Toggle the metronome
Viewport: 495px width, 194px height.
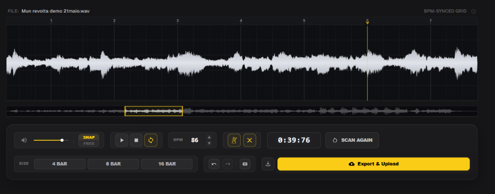pos(234,140)
